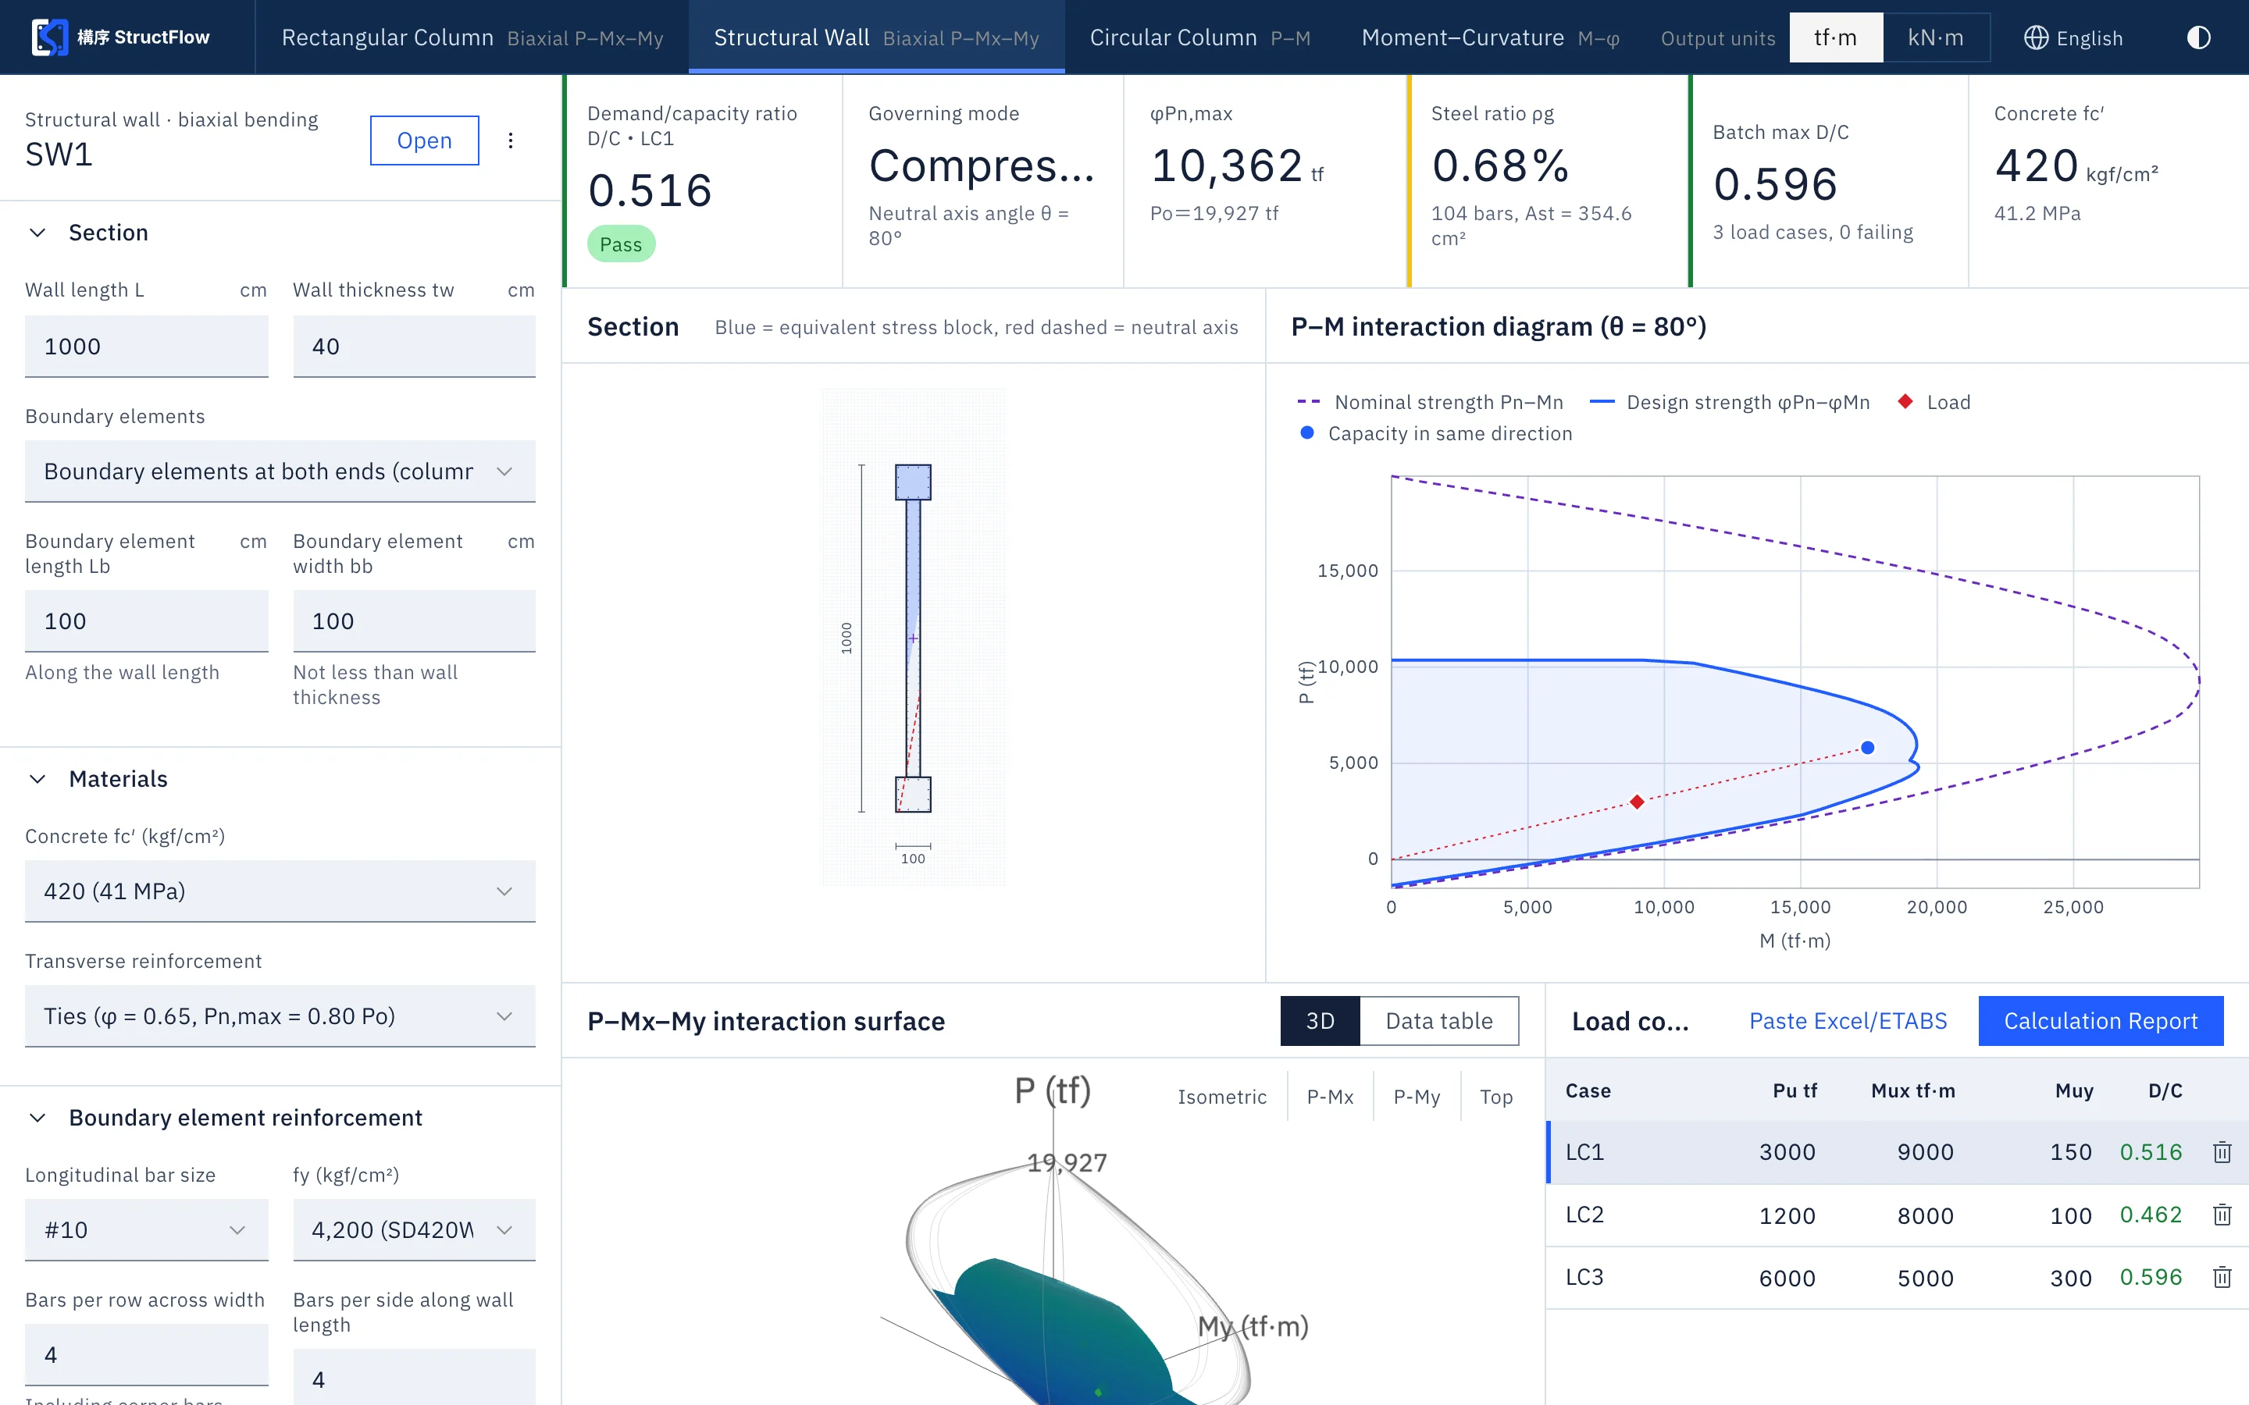Open the SW1 three-dot options menu
This screenshot has width=2249, height=1405.
point(510,140)
